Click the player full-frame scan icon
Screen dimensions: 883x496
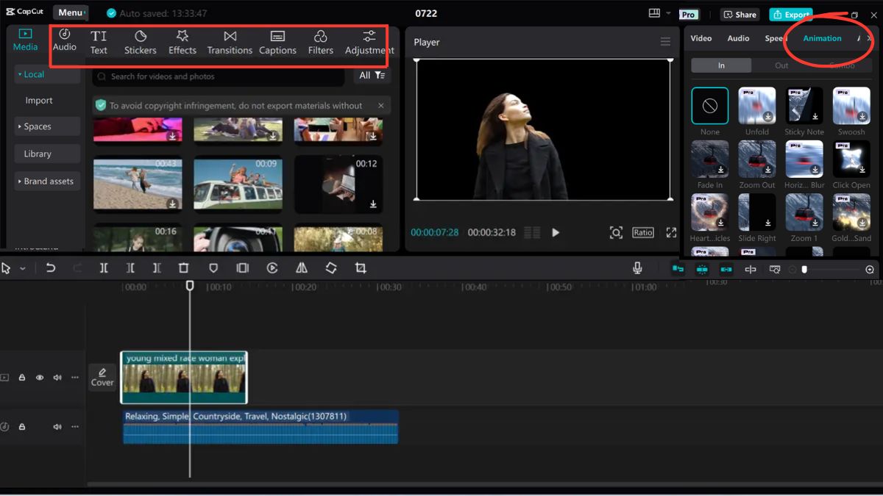click(616, 232)
